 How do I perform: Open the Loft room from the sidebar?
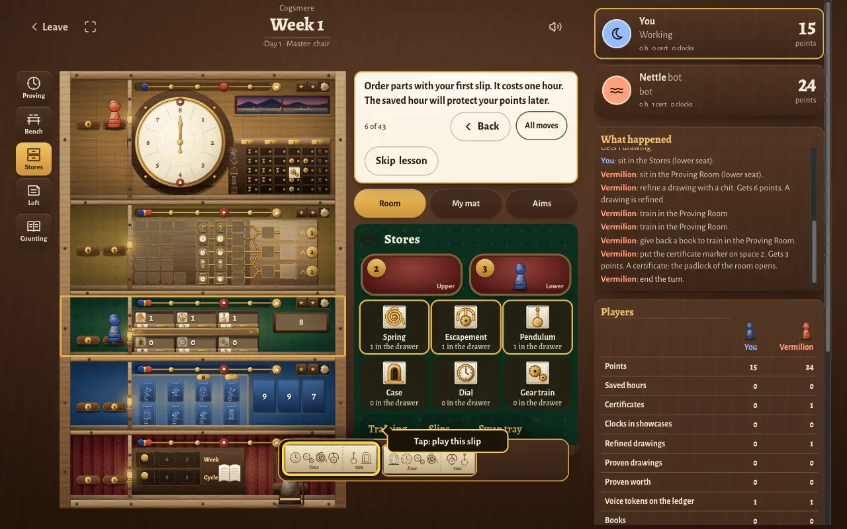[x=34, y=195]
